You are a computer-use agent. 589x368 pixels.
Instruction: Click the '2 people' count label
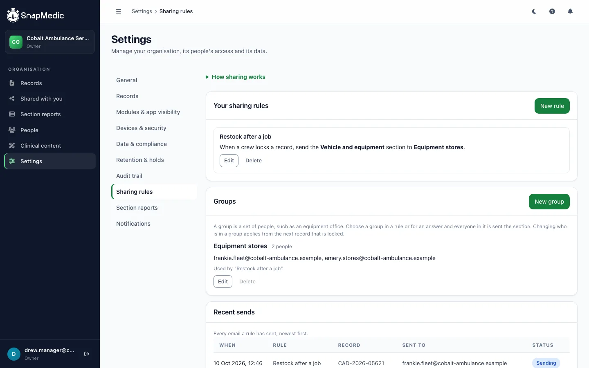tap(282, 247)
